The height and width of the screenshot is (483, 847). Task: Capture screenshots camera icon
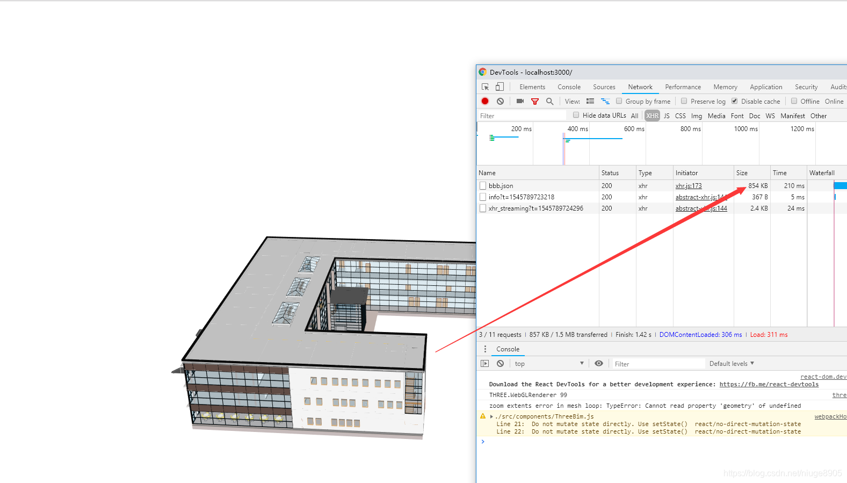(520, 101)
